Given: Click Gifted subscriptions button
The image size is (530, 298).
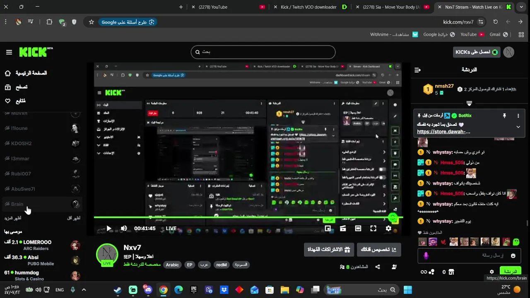Looking at the screenshot, I should tap(329, 250).
